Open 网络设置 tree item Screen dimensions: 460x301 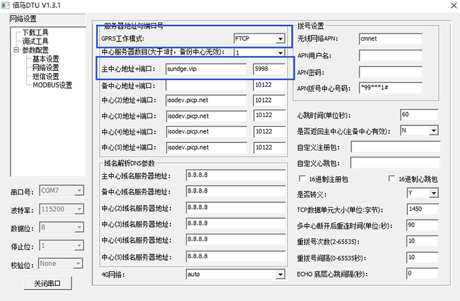tap(45, 68)
